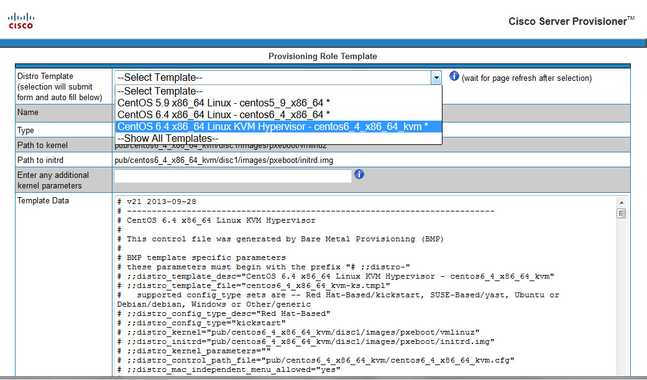
Task: Click '# v21 2013-09-28' line in template
Action: click(157, 202)
